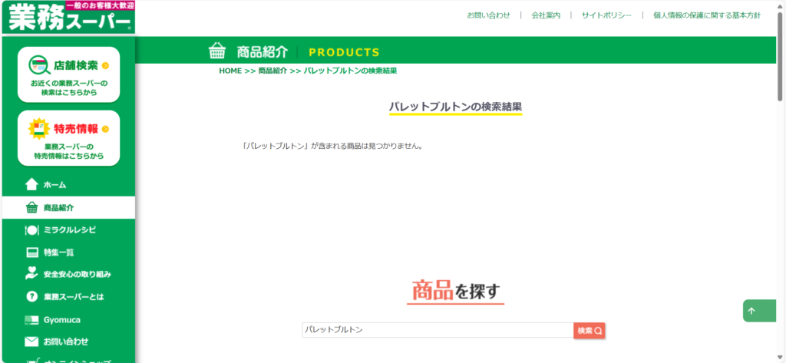Open the 特売情報 sale info card
786x363 pixels.
click(x=68, y=137)
